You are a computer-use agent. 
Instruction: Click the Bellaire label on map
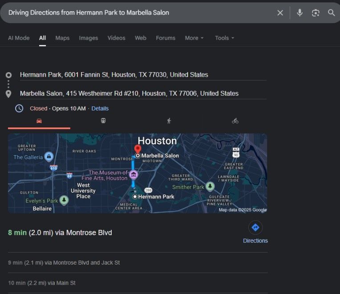coord(42,209)
